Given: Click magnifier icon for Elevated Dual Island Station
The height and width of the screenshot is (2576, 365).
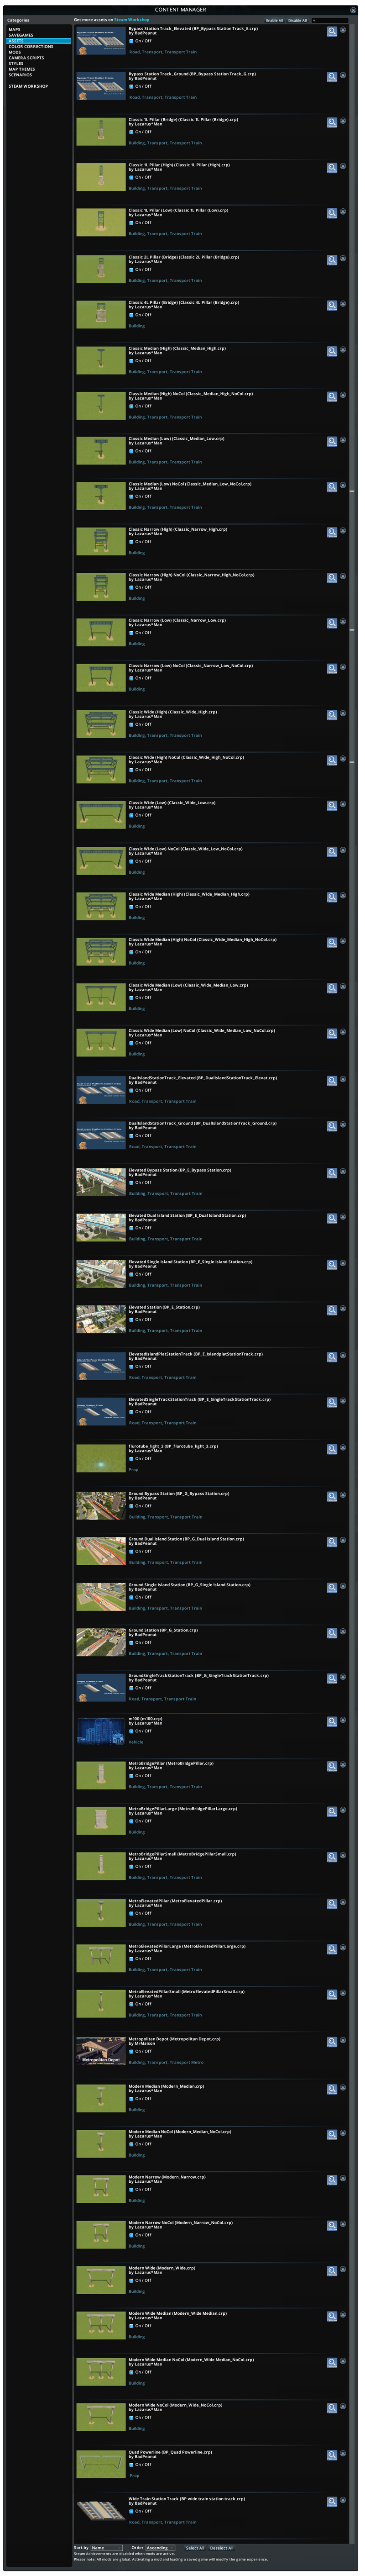Looking at the screenshot, I should (x=332, y=1218).
